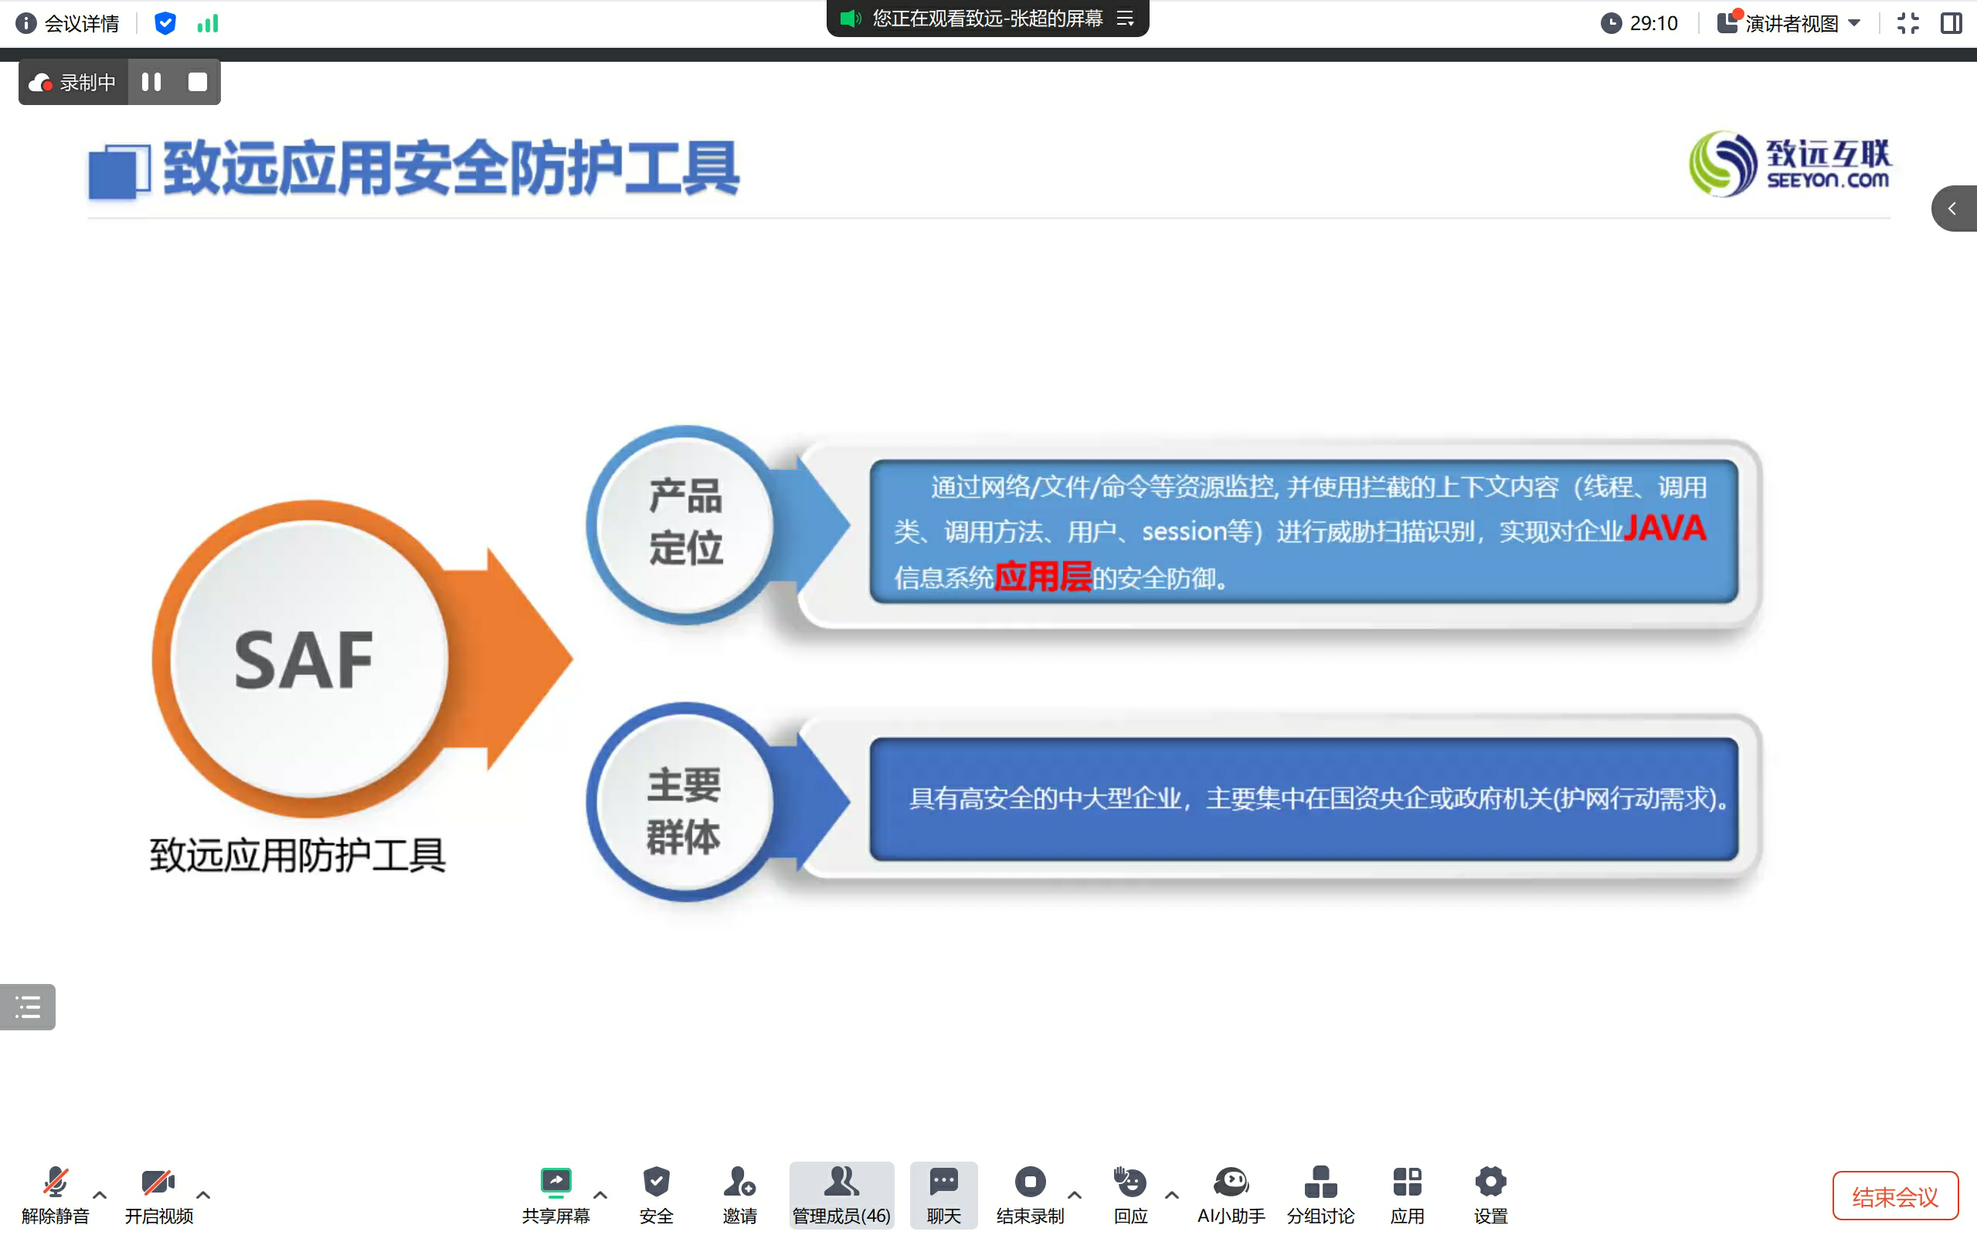Click the Invite participant icon

[x=739, y=1193]
